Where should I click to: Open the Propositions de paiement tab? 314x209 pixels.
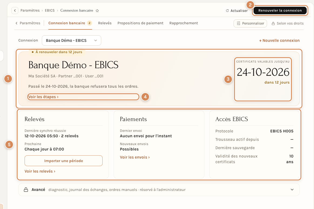pos(140,23)
